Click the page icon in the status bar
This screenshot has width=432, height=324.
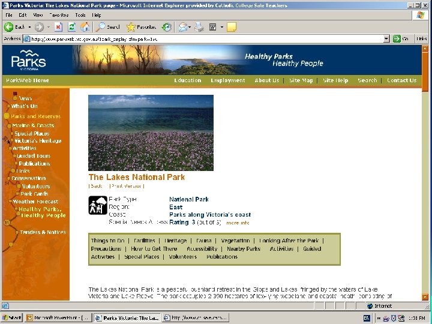click(x=5, y=306)
